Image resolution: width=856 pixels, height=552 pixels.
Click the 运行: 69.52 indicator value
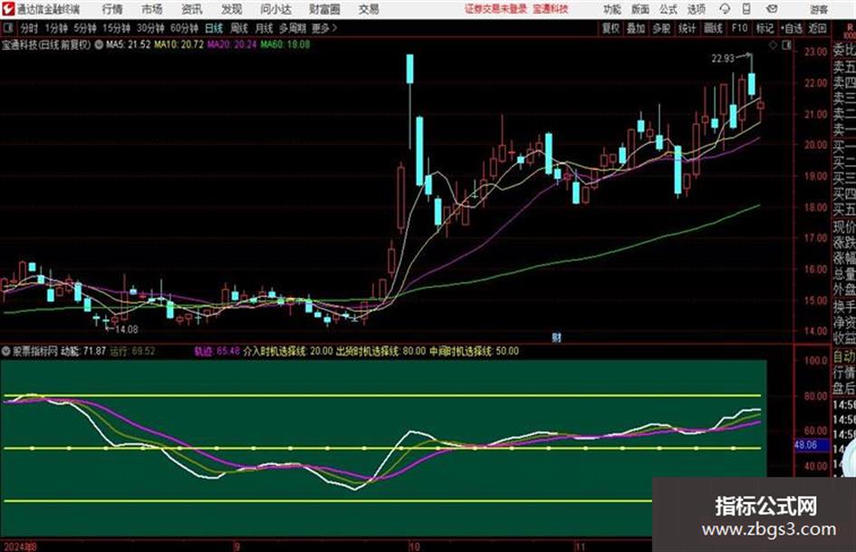pos(132,351)
